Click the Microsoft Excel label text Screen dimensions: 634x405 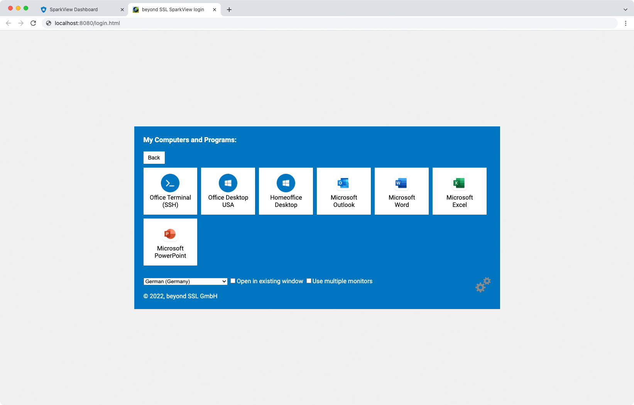click(x=460, y=201)
